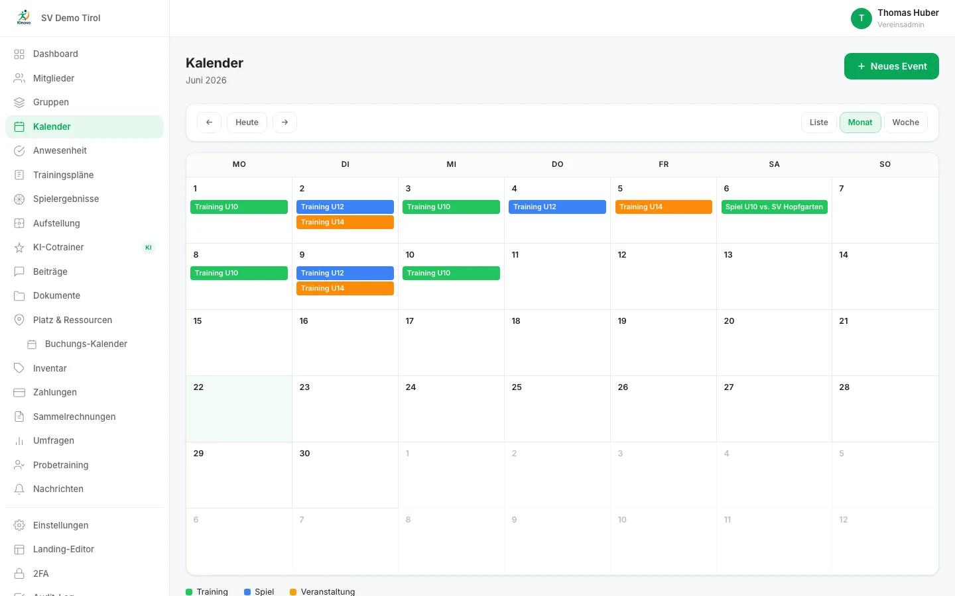This screenshot has height=596, width=955.
Task: Open the Inventar tag icon
Action: [x=19, y=368]
